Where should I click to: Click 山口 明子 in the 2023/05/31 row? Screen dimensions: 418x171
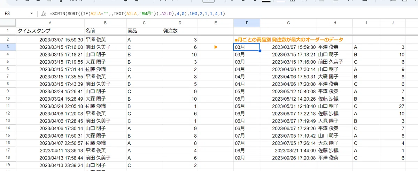click(328, 106)
